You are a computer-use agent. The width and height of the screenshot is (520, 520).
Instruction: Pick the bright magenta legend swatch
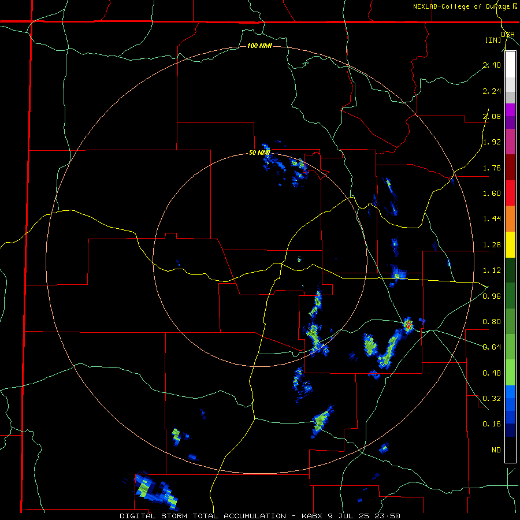coord(510,110)
